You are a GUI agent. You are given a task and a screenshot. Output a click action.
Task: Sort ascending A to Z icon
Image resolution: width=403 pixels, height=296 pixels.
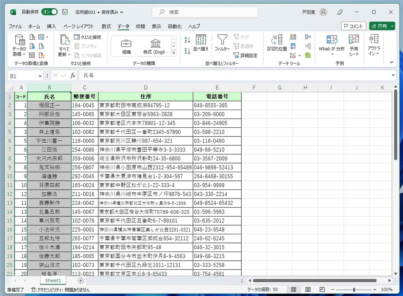coord(187,40)
